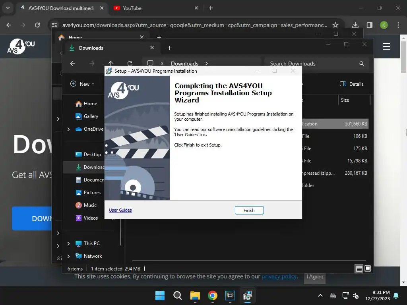Reload the avs4you.com page

pyautogui.click(x=37, y=25)
